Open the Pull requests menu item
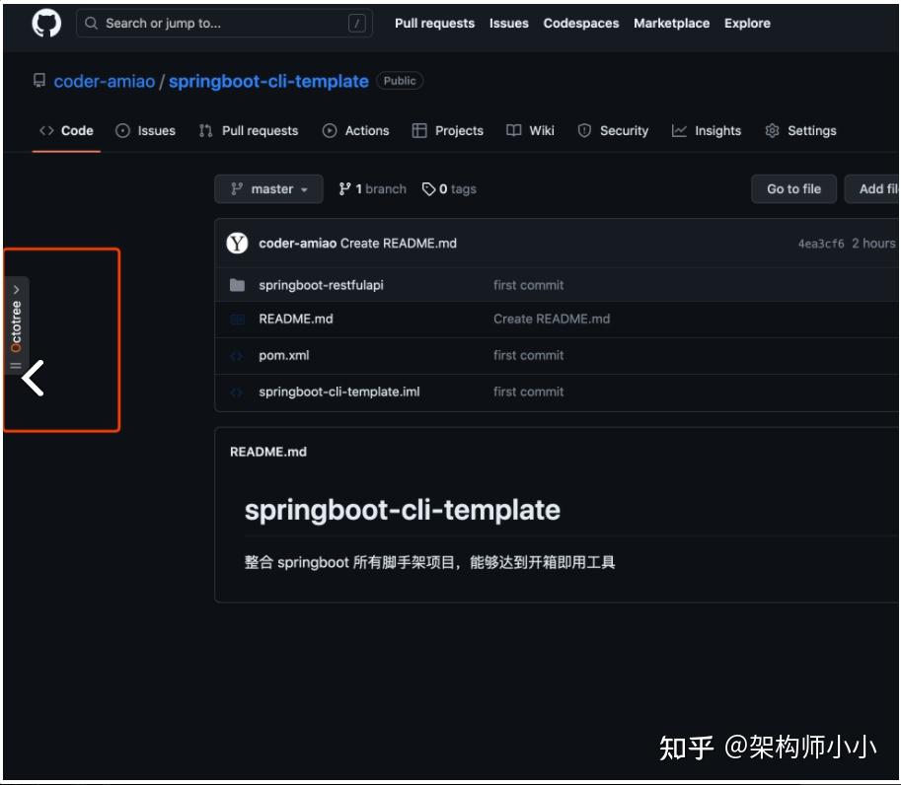This screenshot has width=901, height=785. click(435, 23)
